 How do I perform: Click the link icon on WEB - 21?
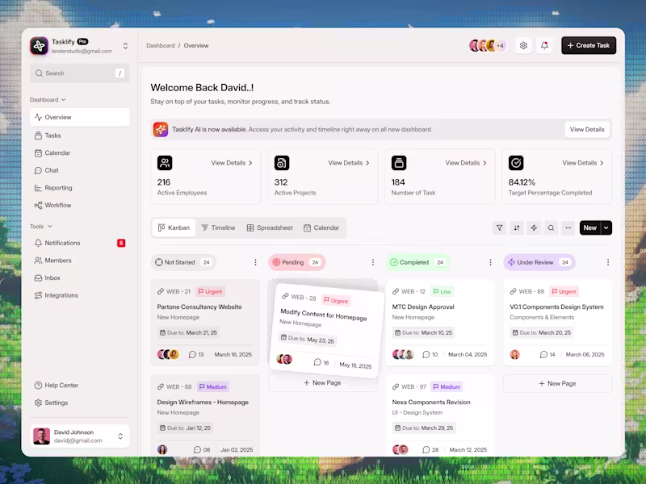161,291
